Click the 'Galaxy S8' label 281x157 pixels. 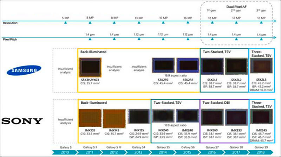pyautogui.click(x=236, y=147)
